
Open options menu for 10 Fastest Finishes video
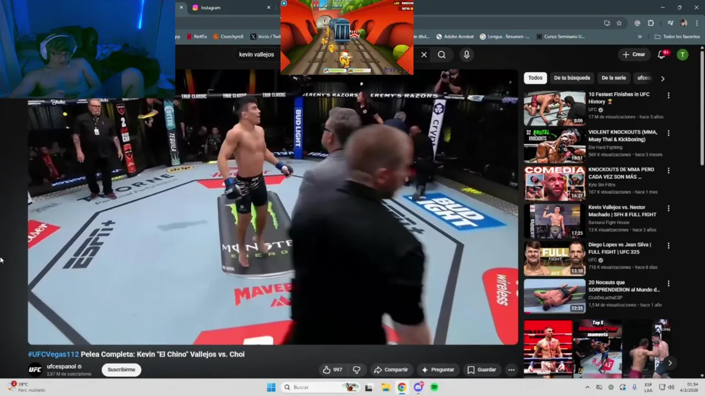[x=669, y=95]
